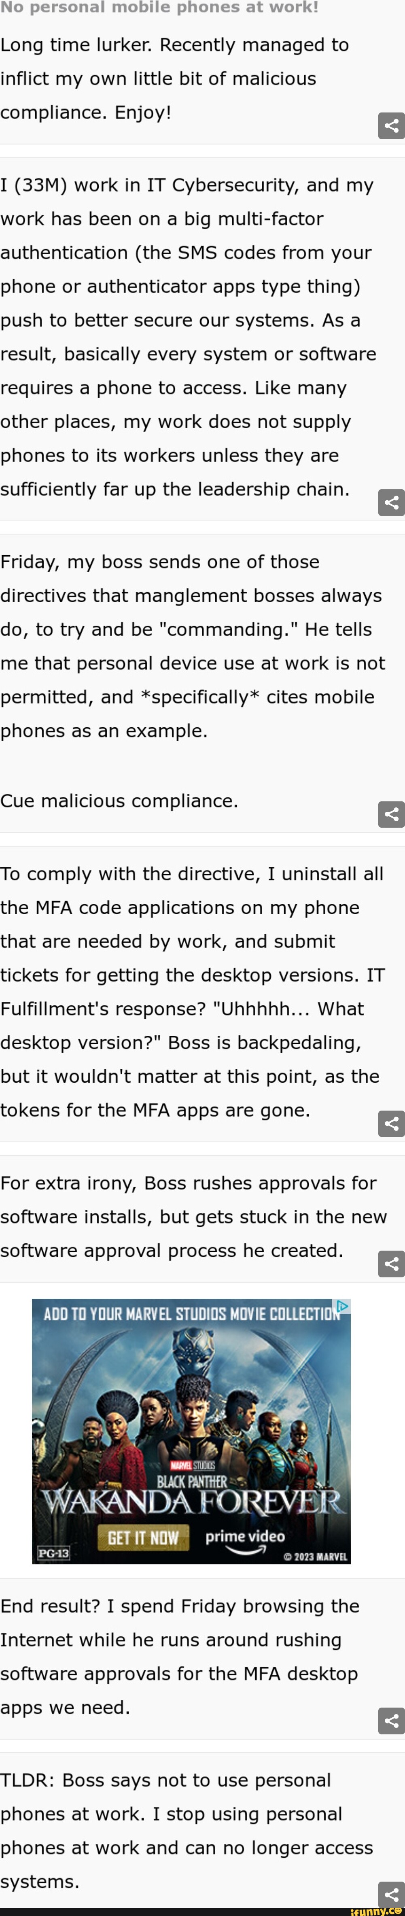Click share icon beside "End result?" paragraph

point(391,1721)
